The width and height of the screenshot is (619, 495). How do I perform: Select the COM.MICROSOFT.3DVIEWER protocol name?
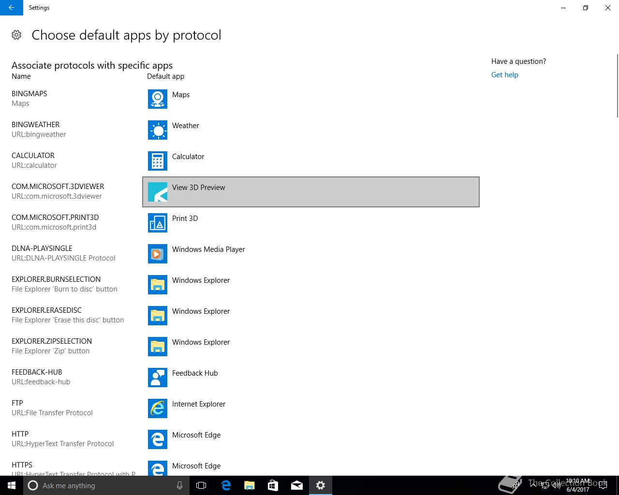(x=58, y=187)
